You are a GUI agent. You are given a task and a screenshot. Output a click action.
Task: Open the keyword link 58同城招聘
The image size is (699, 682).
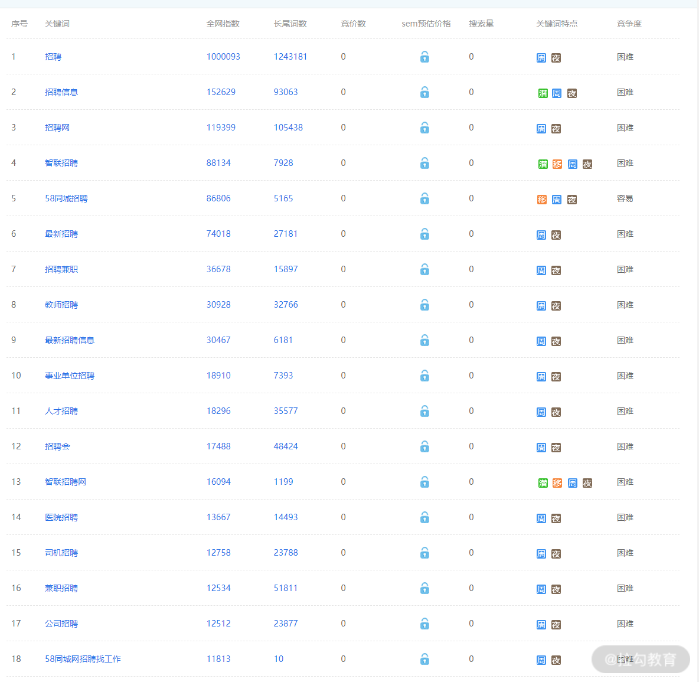[67, 198]
